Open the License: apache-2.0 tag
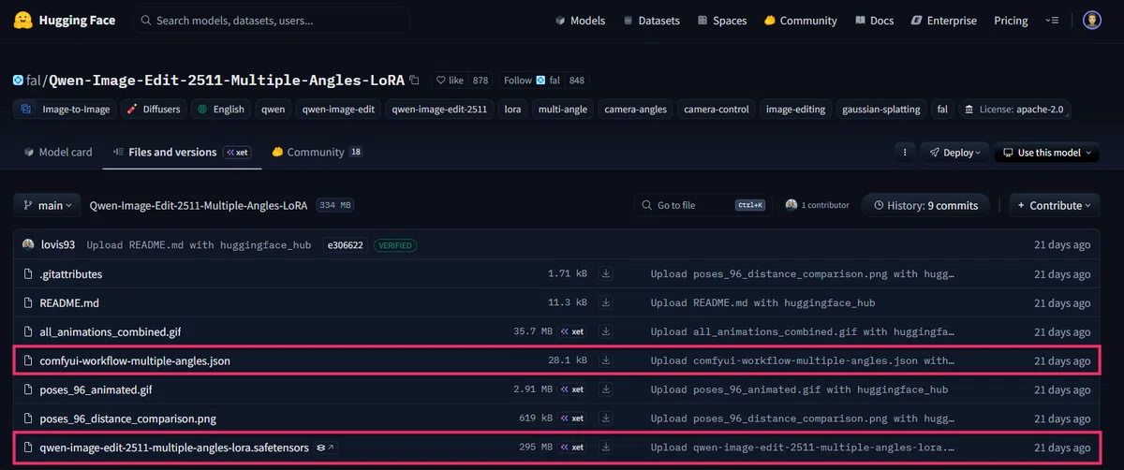 coord(1014,109)
